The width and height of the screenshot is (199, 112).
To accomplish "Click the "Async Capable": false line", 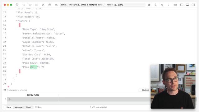I will pos(38,42).
